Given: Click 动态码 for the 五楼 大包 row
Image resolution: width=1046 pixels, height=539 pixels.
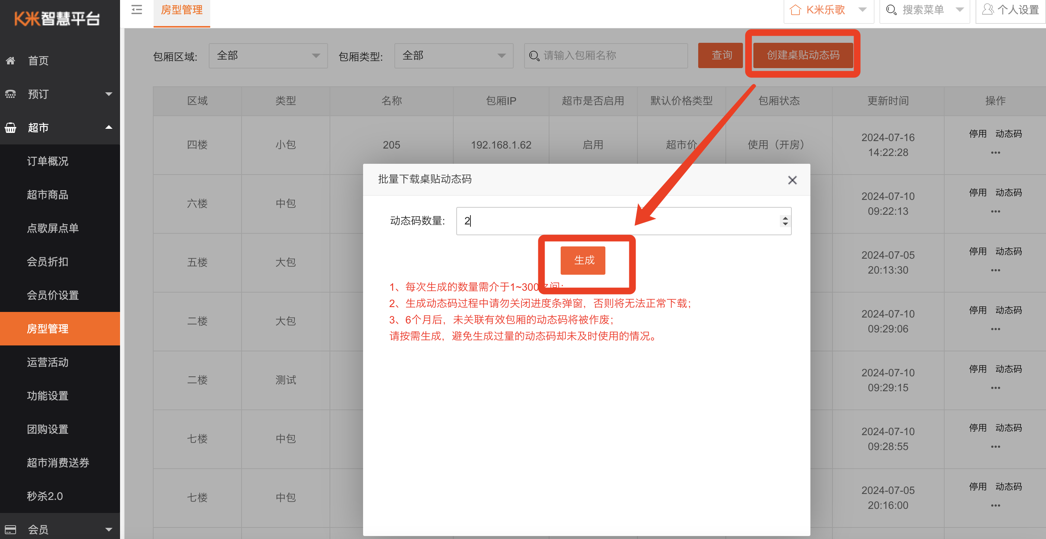Looking at the screenshot, I should 1009,252.
